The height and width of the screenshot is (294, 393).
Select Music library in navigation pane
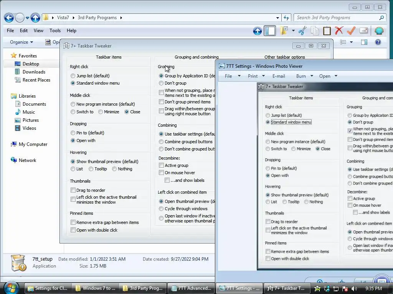point(28,112)
